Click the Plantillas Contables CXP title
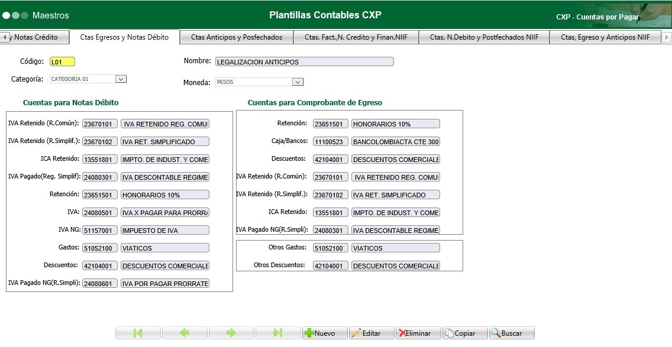The width and height of the screenshot is (672, 347). 325,15
